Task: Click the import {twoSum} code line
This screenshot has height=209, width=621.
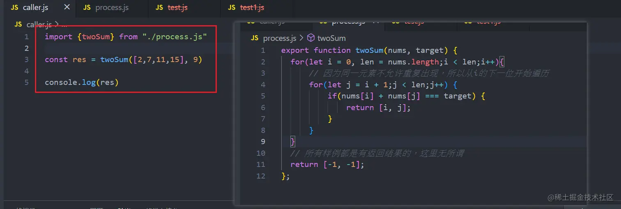Action: (126, 37)
